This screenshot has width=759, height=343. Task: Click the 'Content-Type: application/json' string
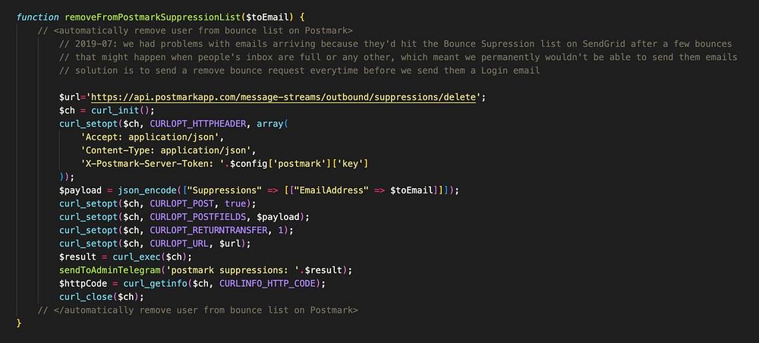click(x=166, y=150)
